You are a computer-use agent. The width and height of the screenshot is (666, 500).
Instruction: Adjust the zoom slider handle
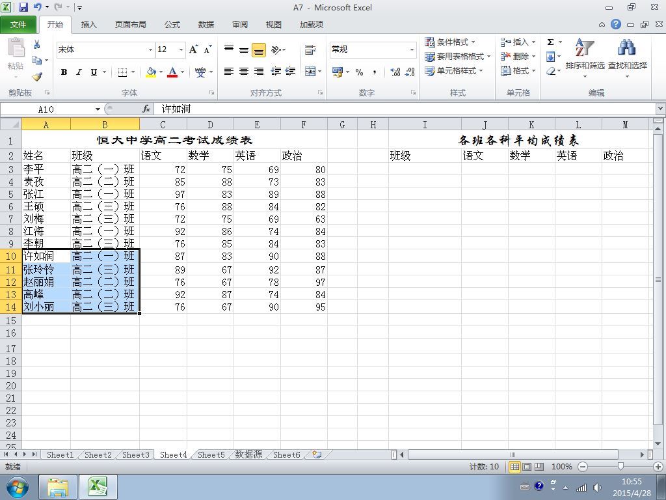click(620, 467)
